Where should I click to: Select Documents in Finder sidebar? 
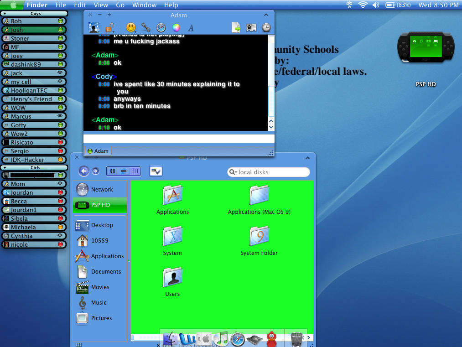(x=100, y=272)
